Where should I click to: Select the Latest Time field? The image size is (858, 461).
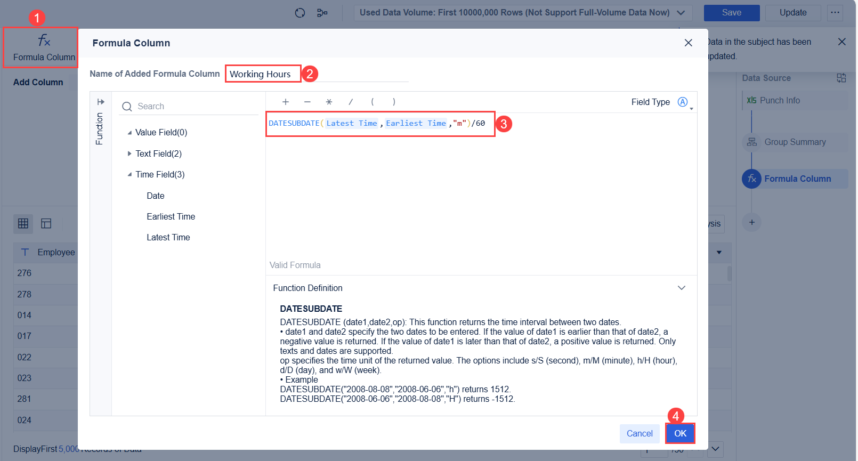[x=168, y=237]
